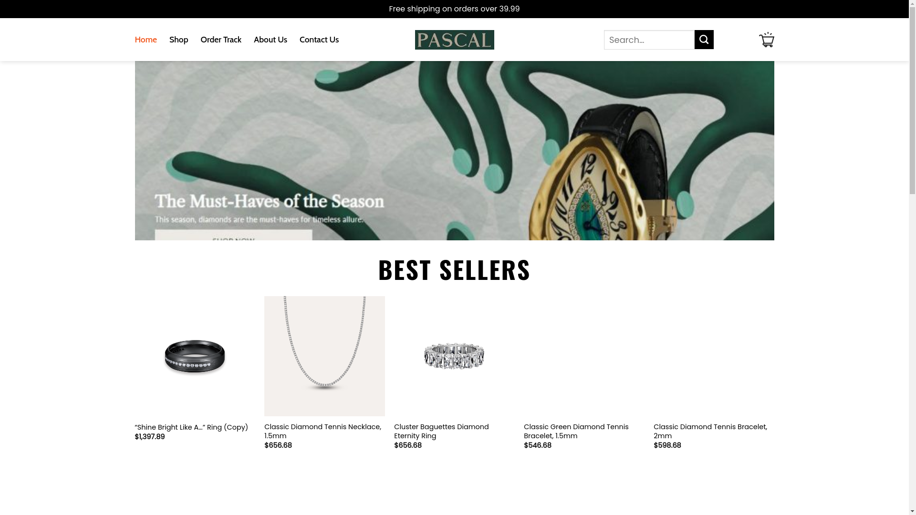Open Classic Diamond Tennis Bracelet, 2mm link
Screen dimensions: 916x515
(x=710, y=431)
